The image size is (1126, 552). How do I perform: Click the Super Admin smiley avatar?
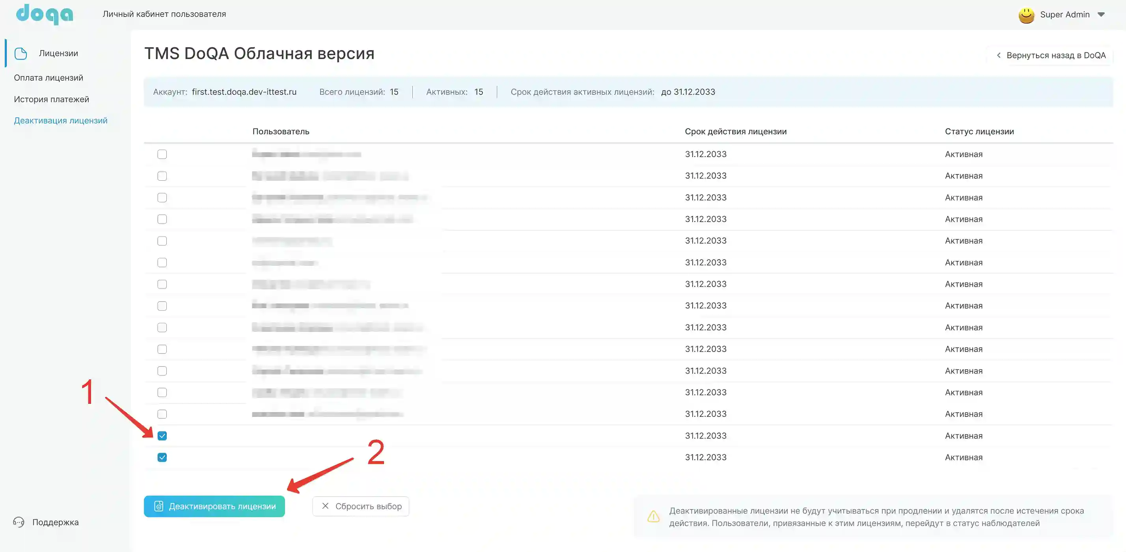(1026, 15)
